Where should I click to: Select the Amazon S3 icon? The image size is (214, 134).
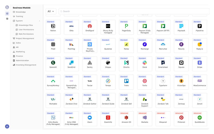126,118
